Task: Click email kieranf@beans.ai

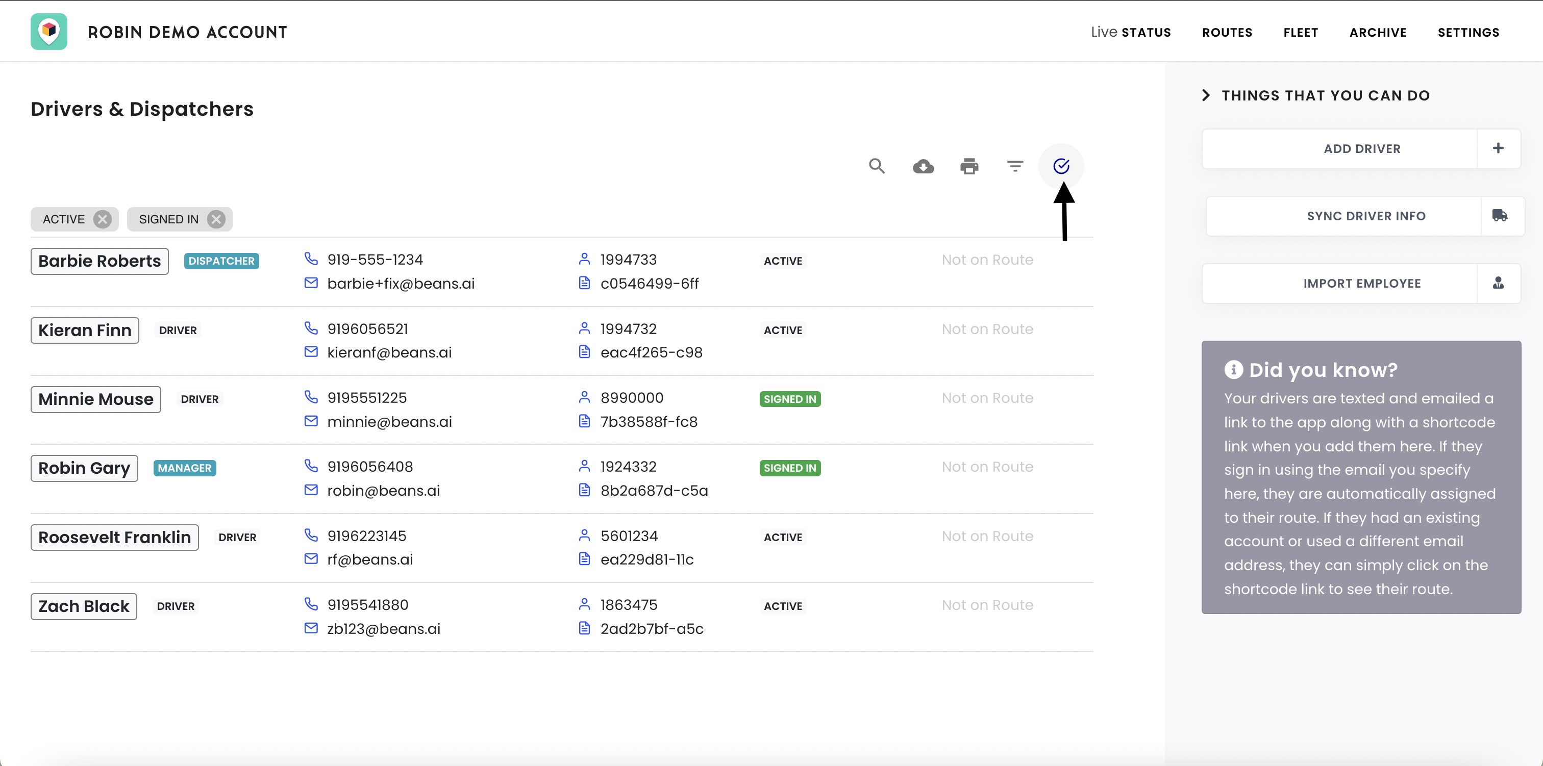Action: point(389,353)
